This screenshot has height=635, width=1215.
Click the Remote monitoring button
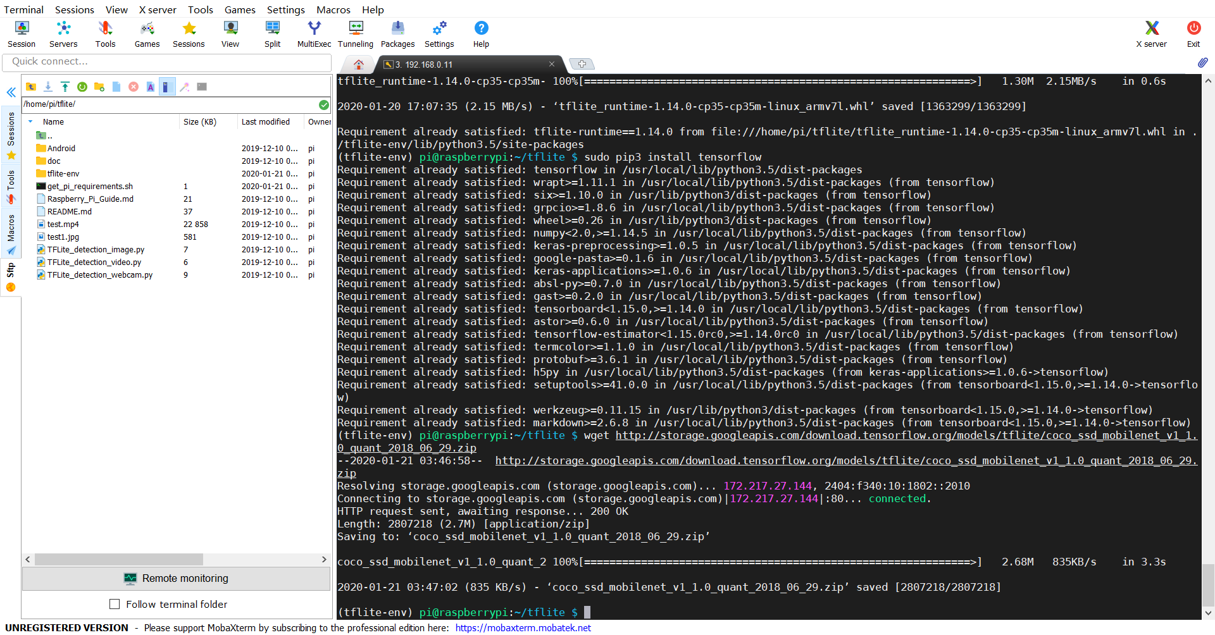click(x=176, y=578)
